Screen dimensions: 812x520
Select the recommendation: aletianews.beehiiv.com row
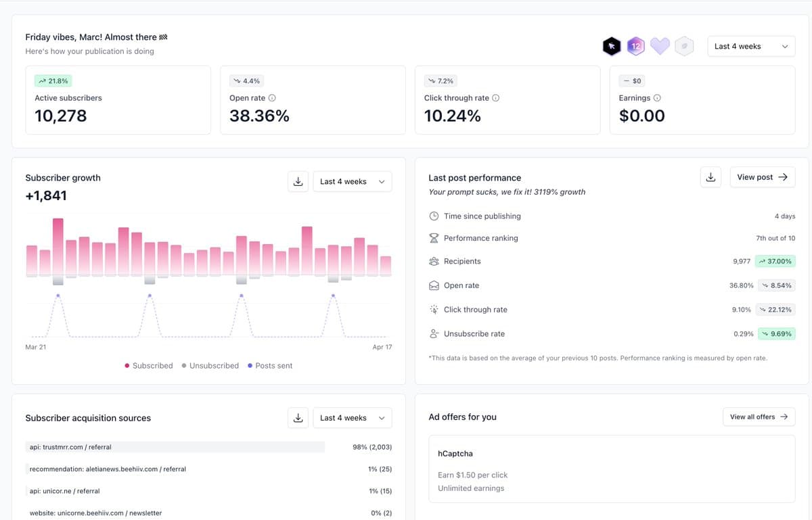point(208,469)
